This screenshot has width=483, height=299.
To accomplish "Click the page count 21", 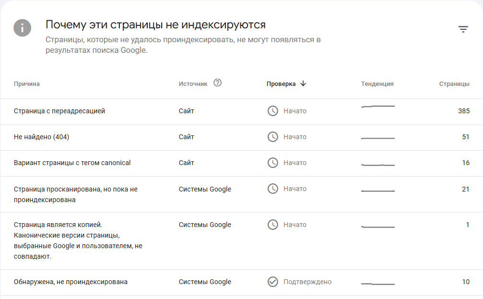I will coord(466,189).
